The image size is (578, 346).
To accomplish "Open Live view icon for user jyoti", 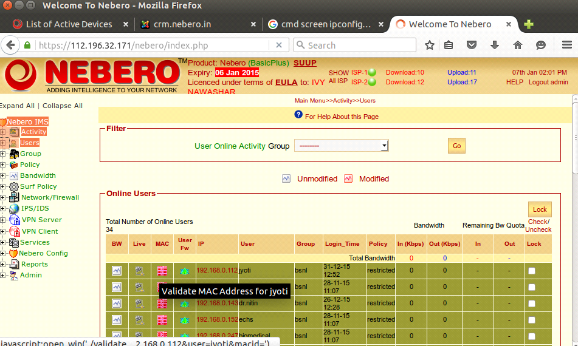I will point(139,271).
